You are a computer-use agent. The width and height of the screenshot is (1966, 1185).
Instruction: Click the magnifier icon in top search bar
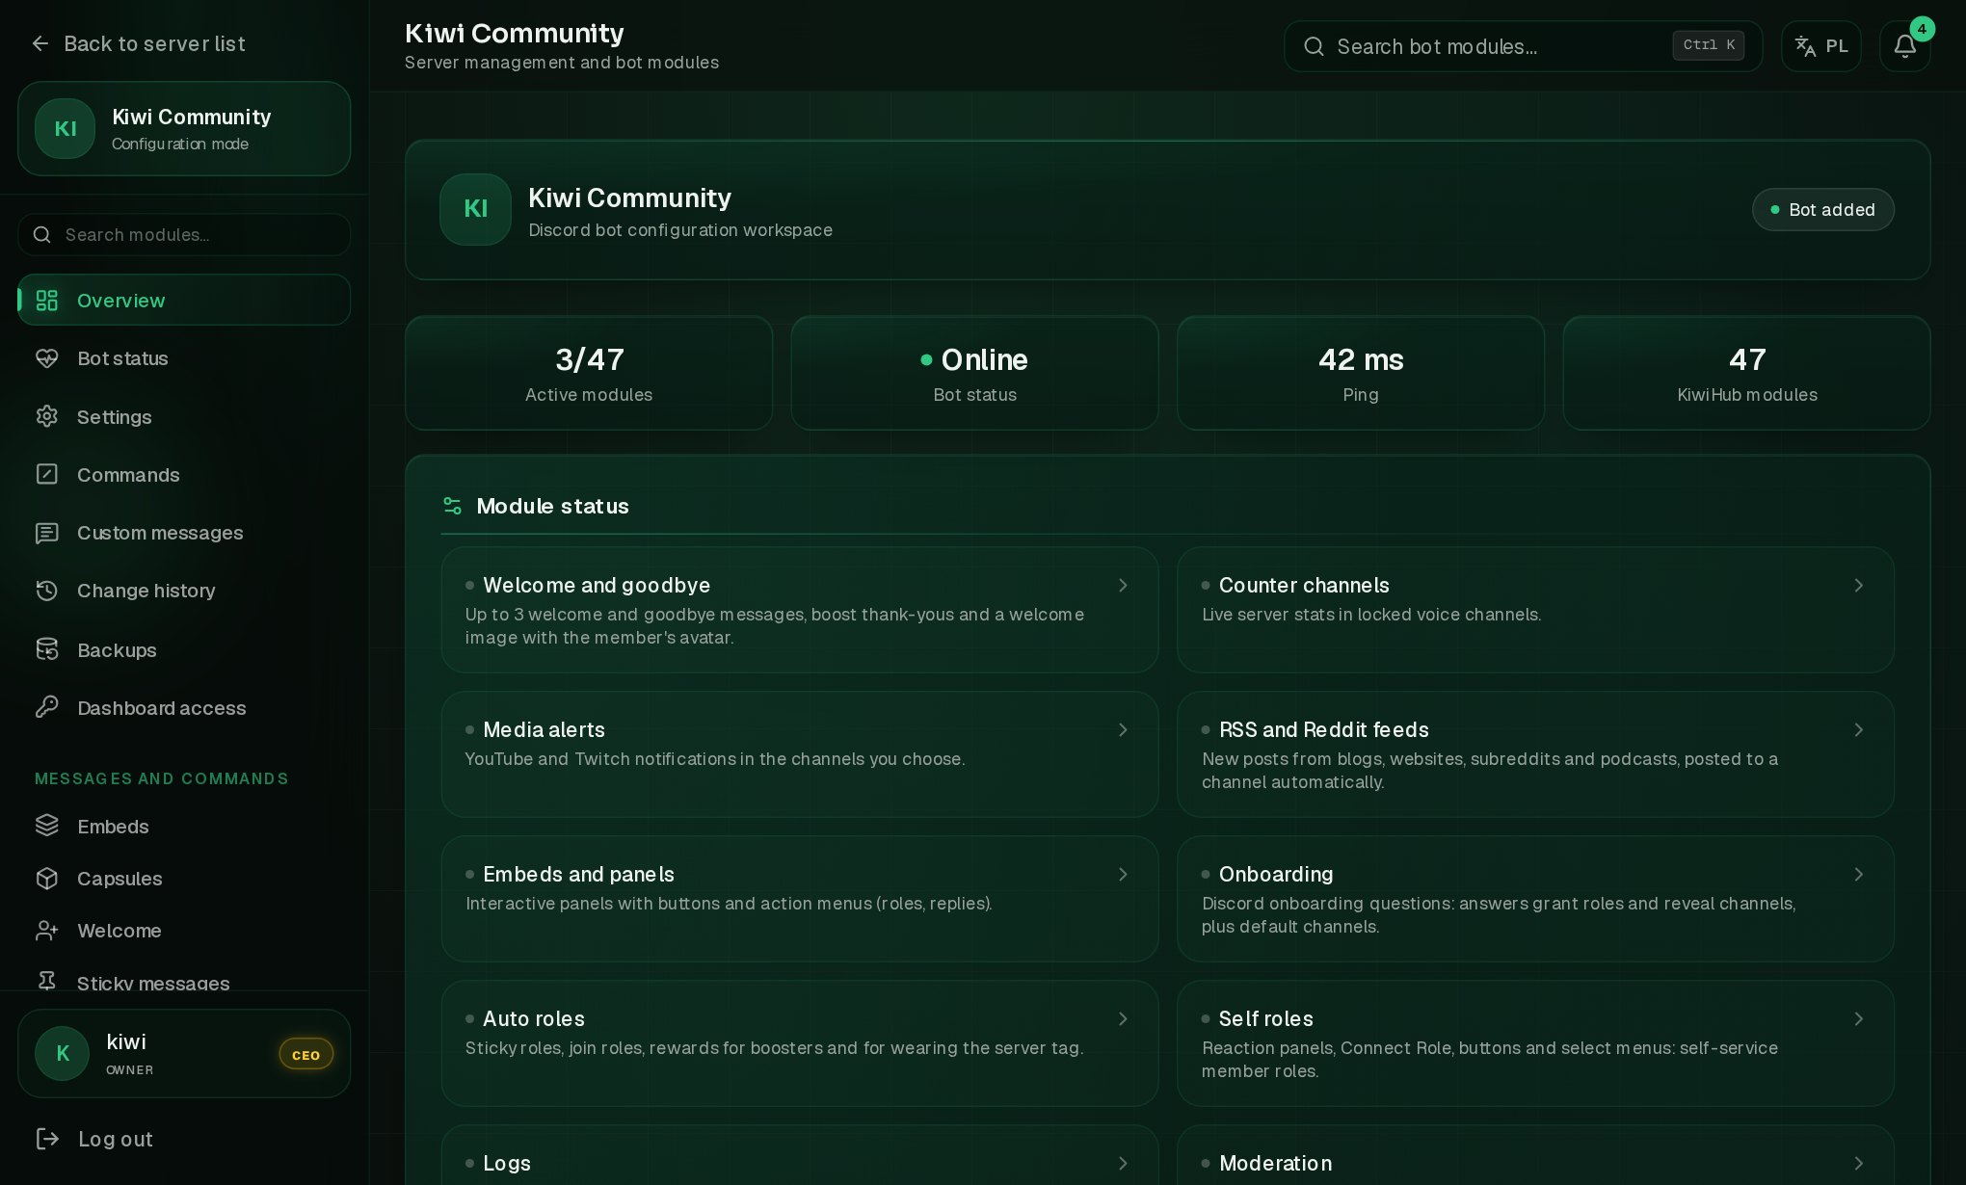[x=1314, y=46]
